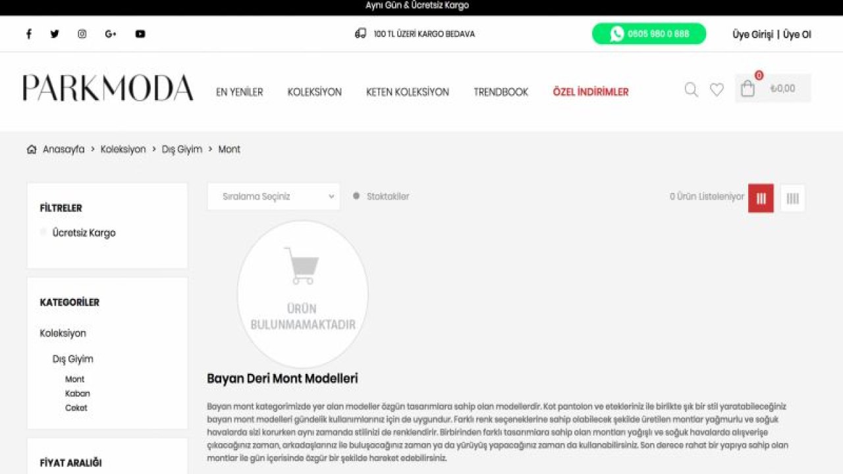This screenshot has width=843, height=474.
Task: Select Kaban in the category list
Action: 78,393
